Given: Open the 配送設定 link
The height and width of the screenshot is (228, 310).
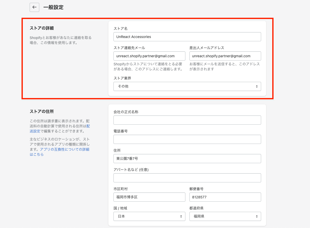Looking at the screenshot, I should 35,131.
